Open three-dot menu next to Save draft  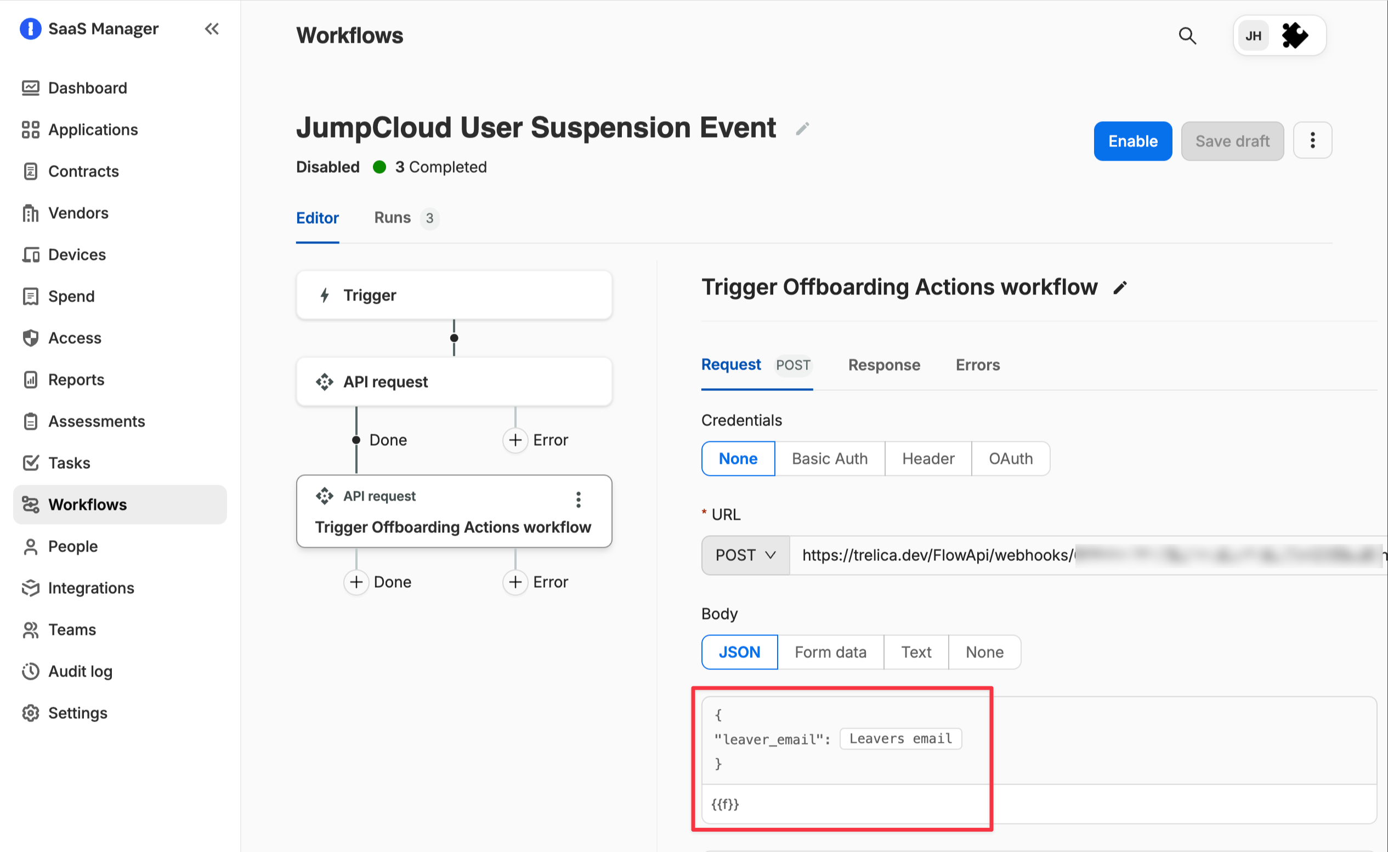1312,140
